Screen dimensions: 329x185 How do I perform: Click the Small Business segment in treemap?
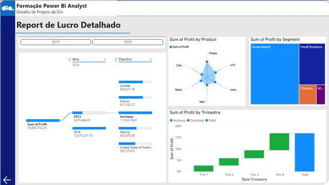click(312, 64)
